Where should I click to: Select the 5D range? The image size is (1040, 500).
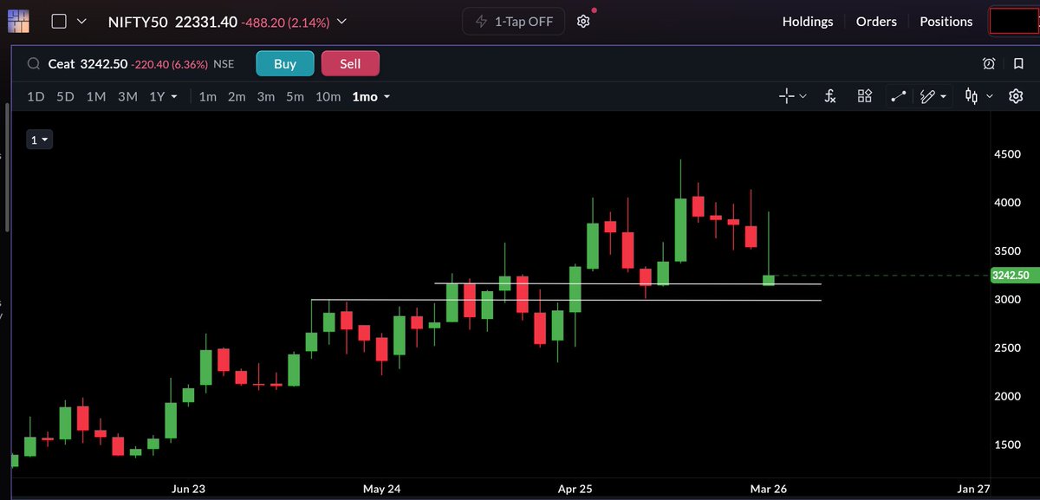coord(65,96)
